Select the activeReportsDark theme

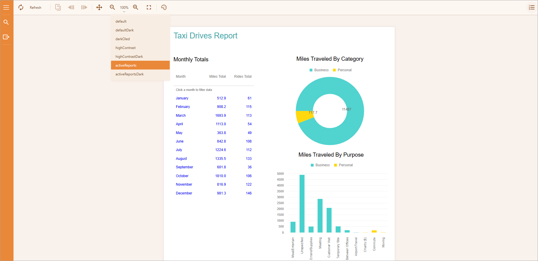140,74
